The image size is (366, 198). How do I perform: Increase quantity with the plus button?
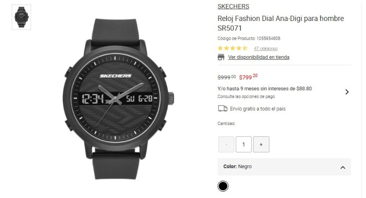[x=261, y=145]
